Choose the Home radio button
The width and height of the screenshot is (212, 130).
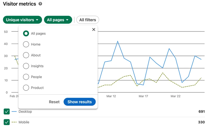[26, 44]
